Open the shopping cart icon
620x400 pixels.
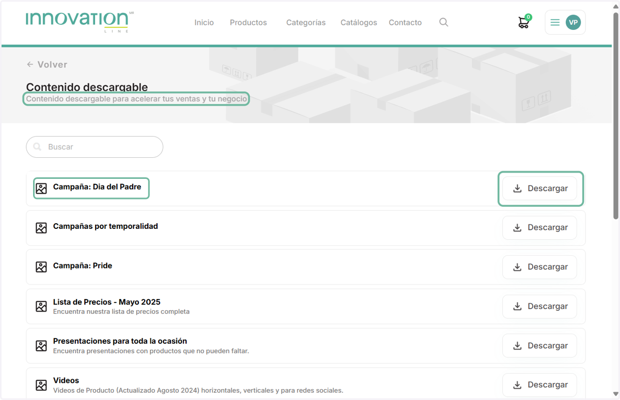[524, 22]
